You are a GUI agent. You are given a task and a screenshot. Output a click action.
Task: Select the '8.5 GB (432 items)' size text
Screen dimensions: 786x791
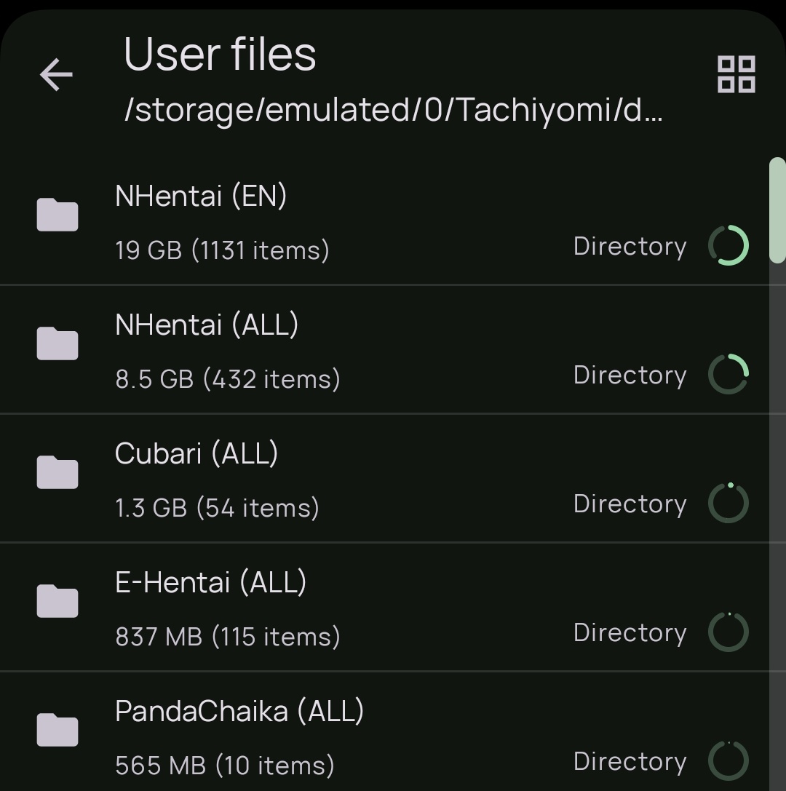click(228, 379)
